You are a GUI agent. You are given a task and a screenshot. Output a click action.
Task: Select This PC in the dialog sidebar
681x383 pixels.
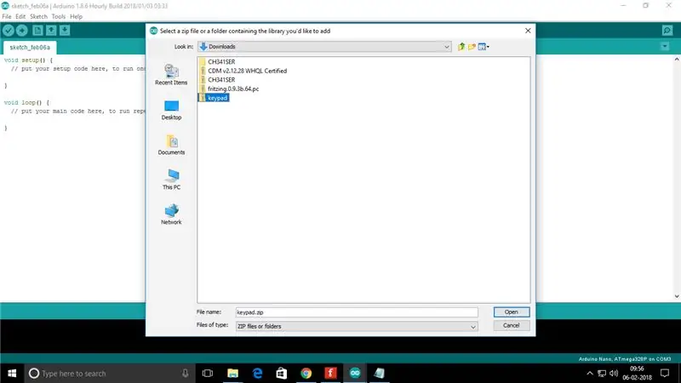point(171,180)
